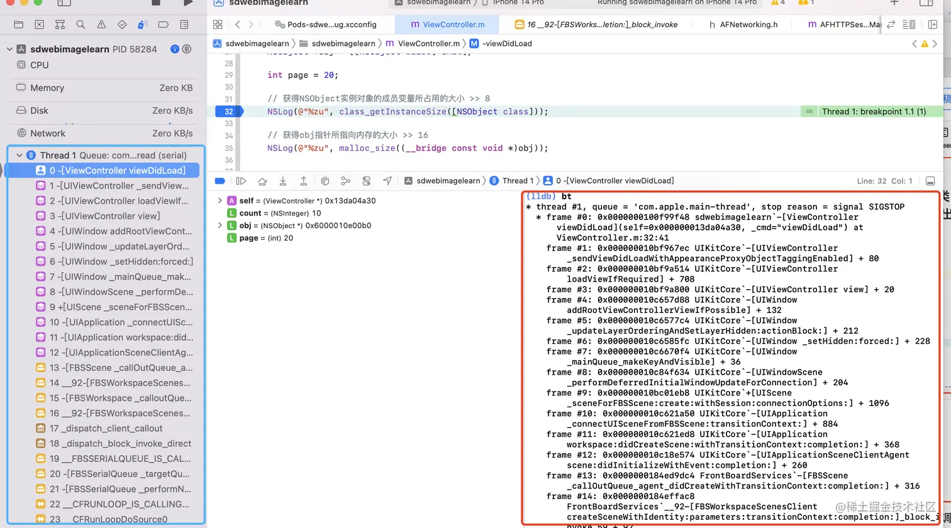
Task: Open the Test navigator diamond icon
Action: 122,25
